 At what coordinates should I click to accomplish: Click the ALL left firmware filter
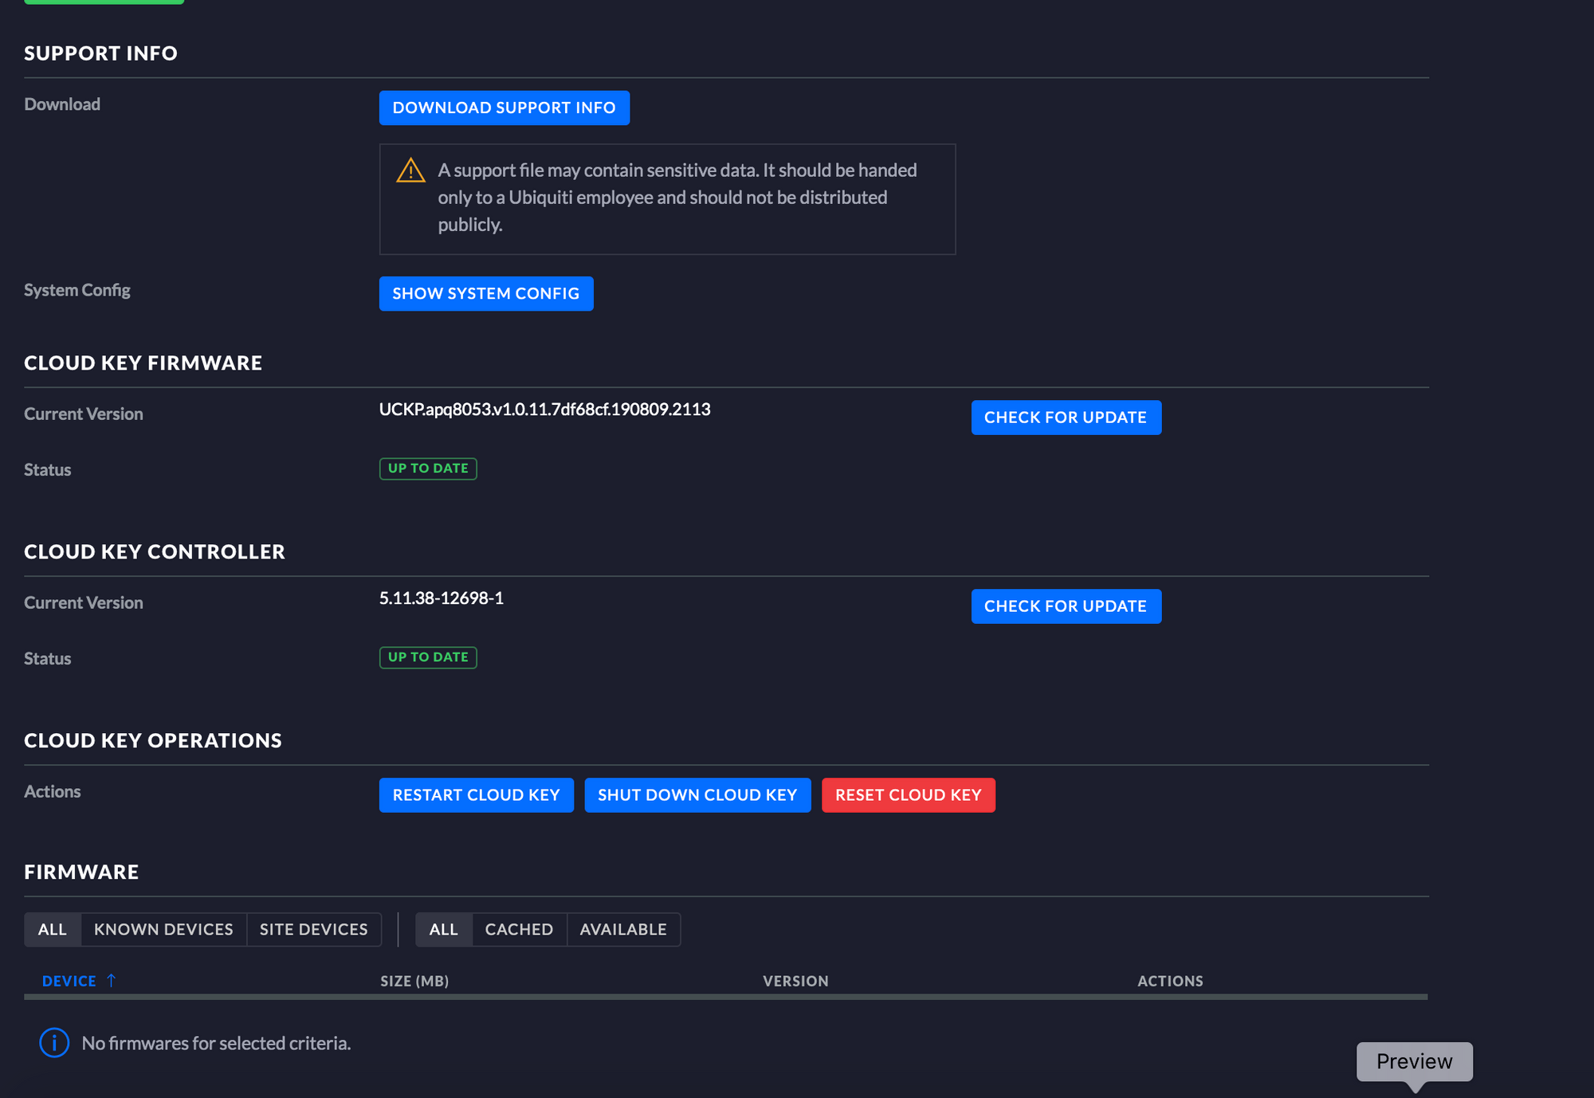[x=51, y=928]
